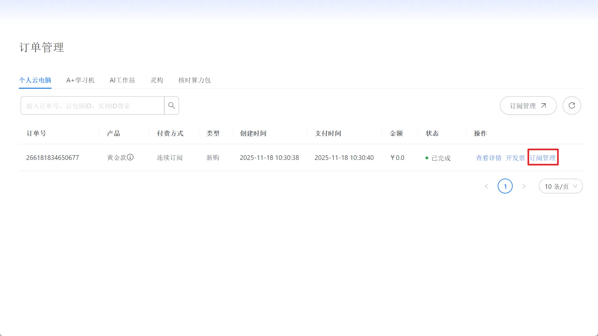Open the 10 条/页 page size dropdown
The height and width of the screenshot is (336, 598).
[561, 186]
